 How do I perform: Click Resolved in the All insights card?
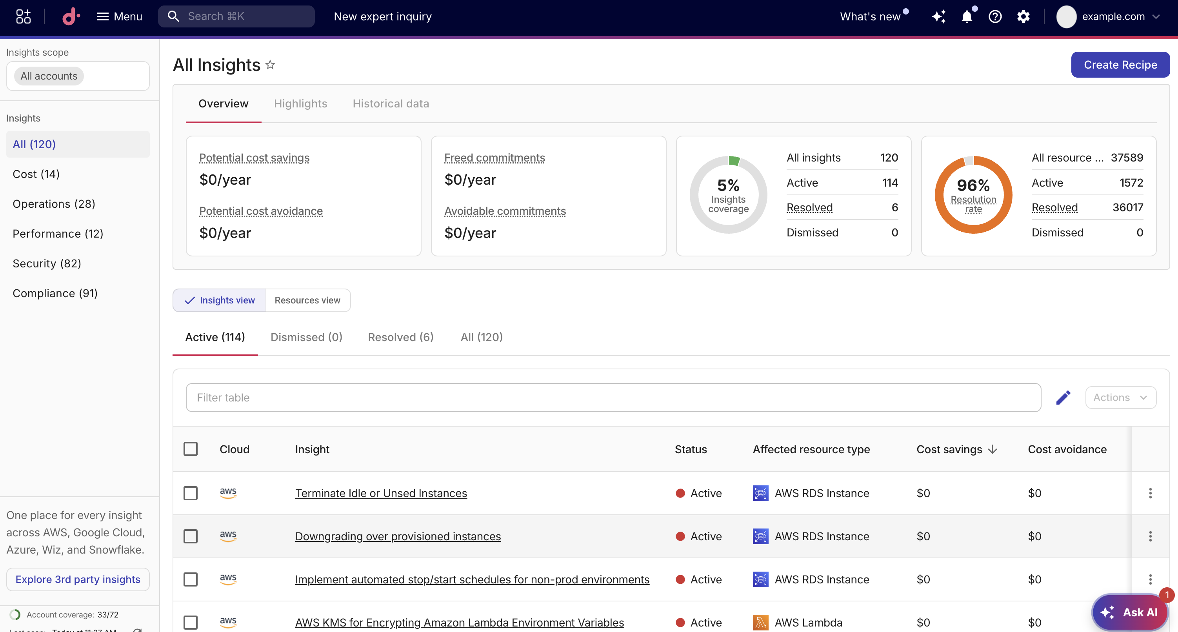[809, 208]
